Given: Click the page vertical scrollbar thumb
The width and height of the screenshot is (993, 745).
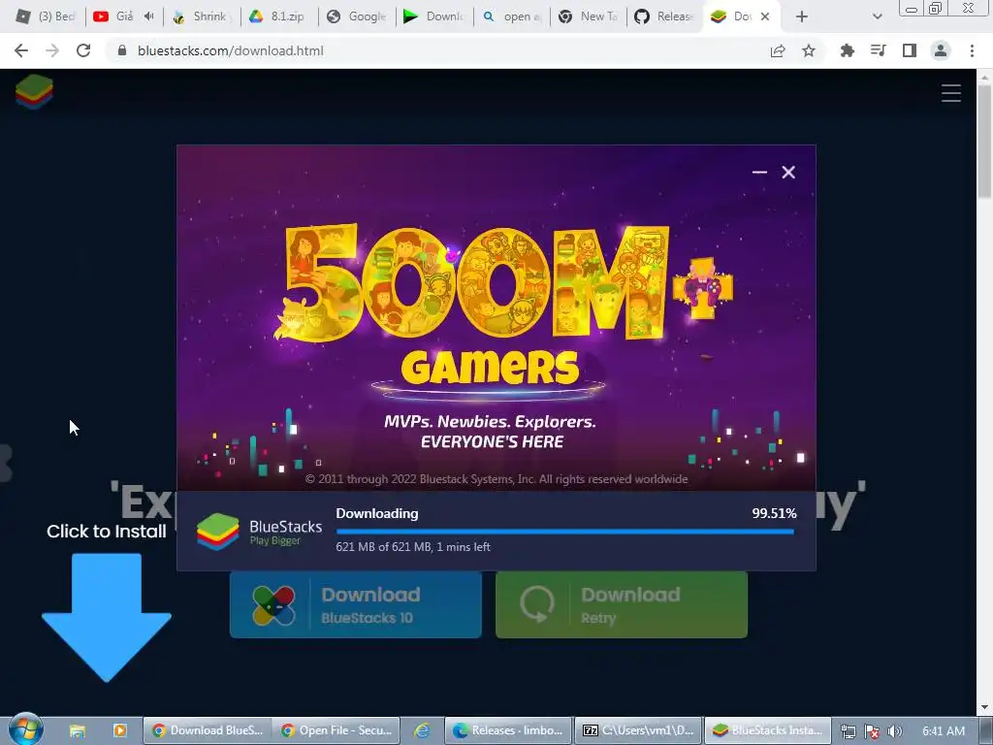Looking at the screenshot, I should point(984,141).
